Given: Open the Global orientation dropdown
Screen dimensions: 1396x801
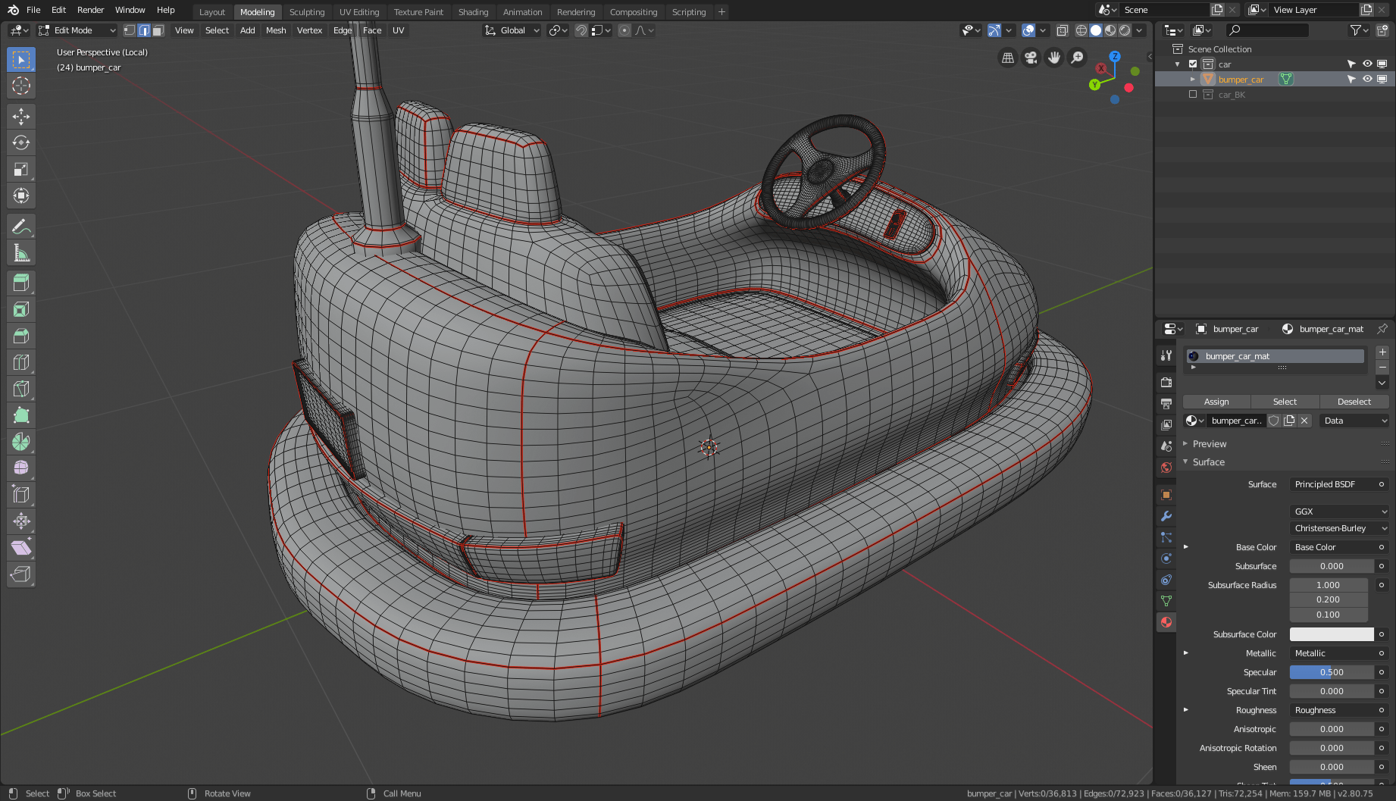Looking at the screenshot, I should pos(512,30).
